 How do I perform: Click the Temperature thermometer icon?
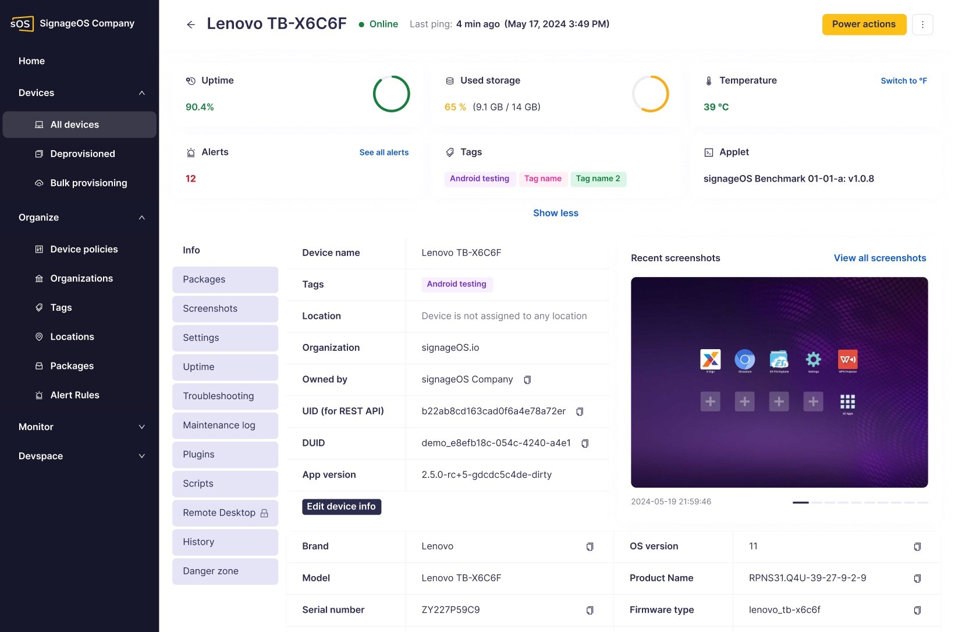708,81
